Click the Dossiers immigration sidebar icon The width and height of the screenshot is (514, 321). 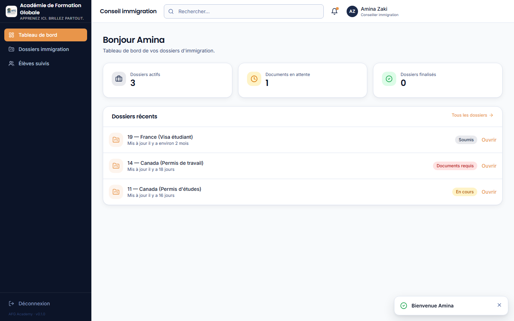coord(11,49)
